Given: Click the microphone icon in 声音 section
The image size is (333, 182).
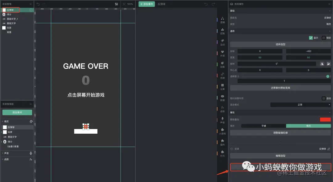Looking at the screenshot, I should pos(31,153).
